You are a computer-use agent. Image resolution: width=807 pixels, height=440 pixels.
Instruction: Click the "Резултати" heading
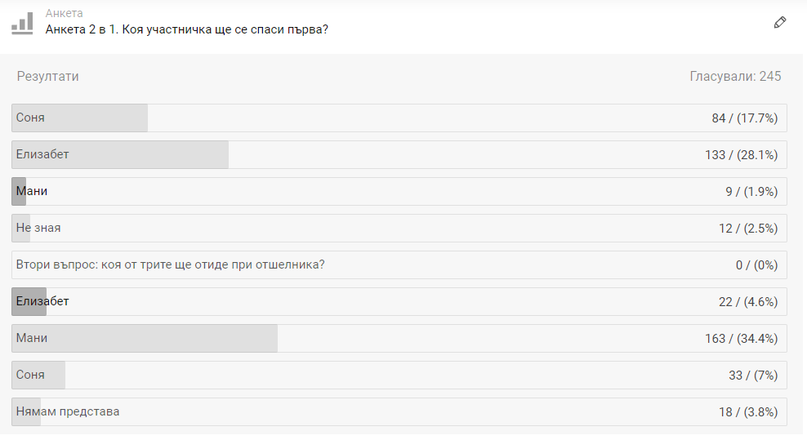pyautogui.click(x=47, y=76)
